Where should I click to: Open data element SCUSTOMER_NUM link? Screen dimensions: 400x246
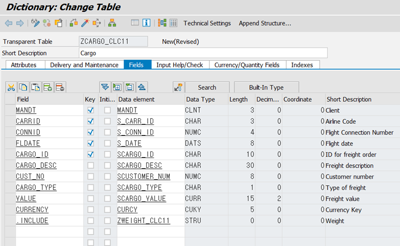144,176
